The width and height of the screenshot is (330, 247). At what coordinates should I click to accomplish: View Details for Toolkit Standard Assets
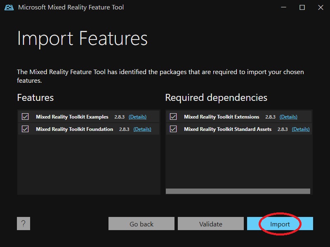[301, 129]
